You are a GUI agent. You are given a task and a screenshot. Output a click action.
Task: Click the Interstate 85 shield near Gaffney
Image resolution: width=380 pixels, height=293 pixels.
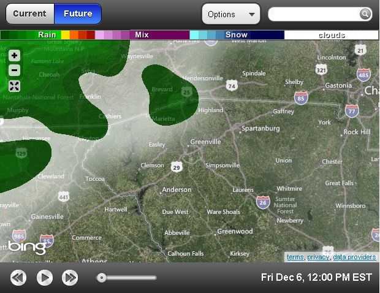pyautogui.click(x=301, y=98)
